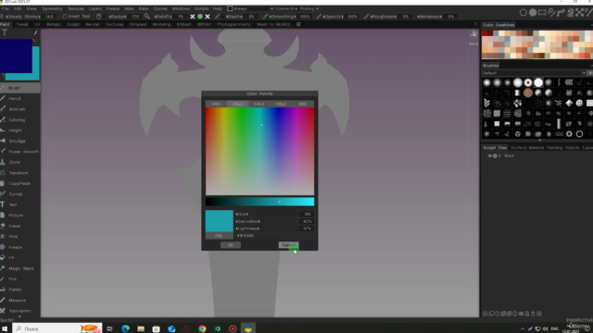Pick the ring-shaped brush alpha in last row
593x333 pixels.
[579, 134]
